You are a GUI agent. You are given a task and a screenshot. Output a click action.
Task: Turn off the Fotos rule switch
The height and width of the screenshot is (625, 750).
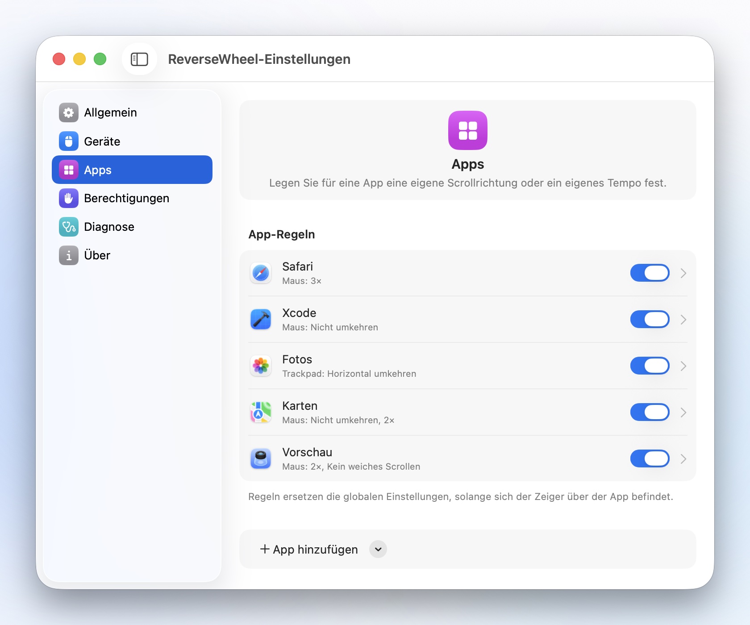650,366
